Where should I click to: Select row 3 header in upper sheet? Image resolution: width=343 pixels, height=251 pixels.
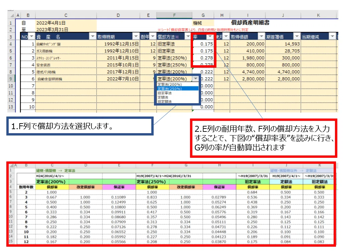(x=11, y=37)
